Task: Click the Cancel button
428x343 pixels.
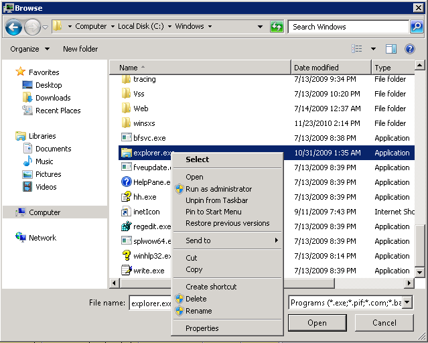Action: [x=384, y=323]
